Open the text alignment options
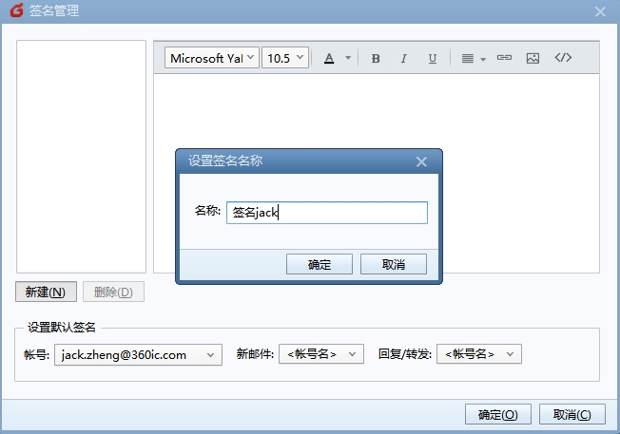620x434 pixels. (x=473, y=59)
